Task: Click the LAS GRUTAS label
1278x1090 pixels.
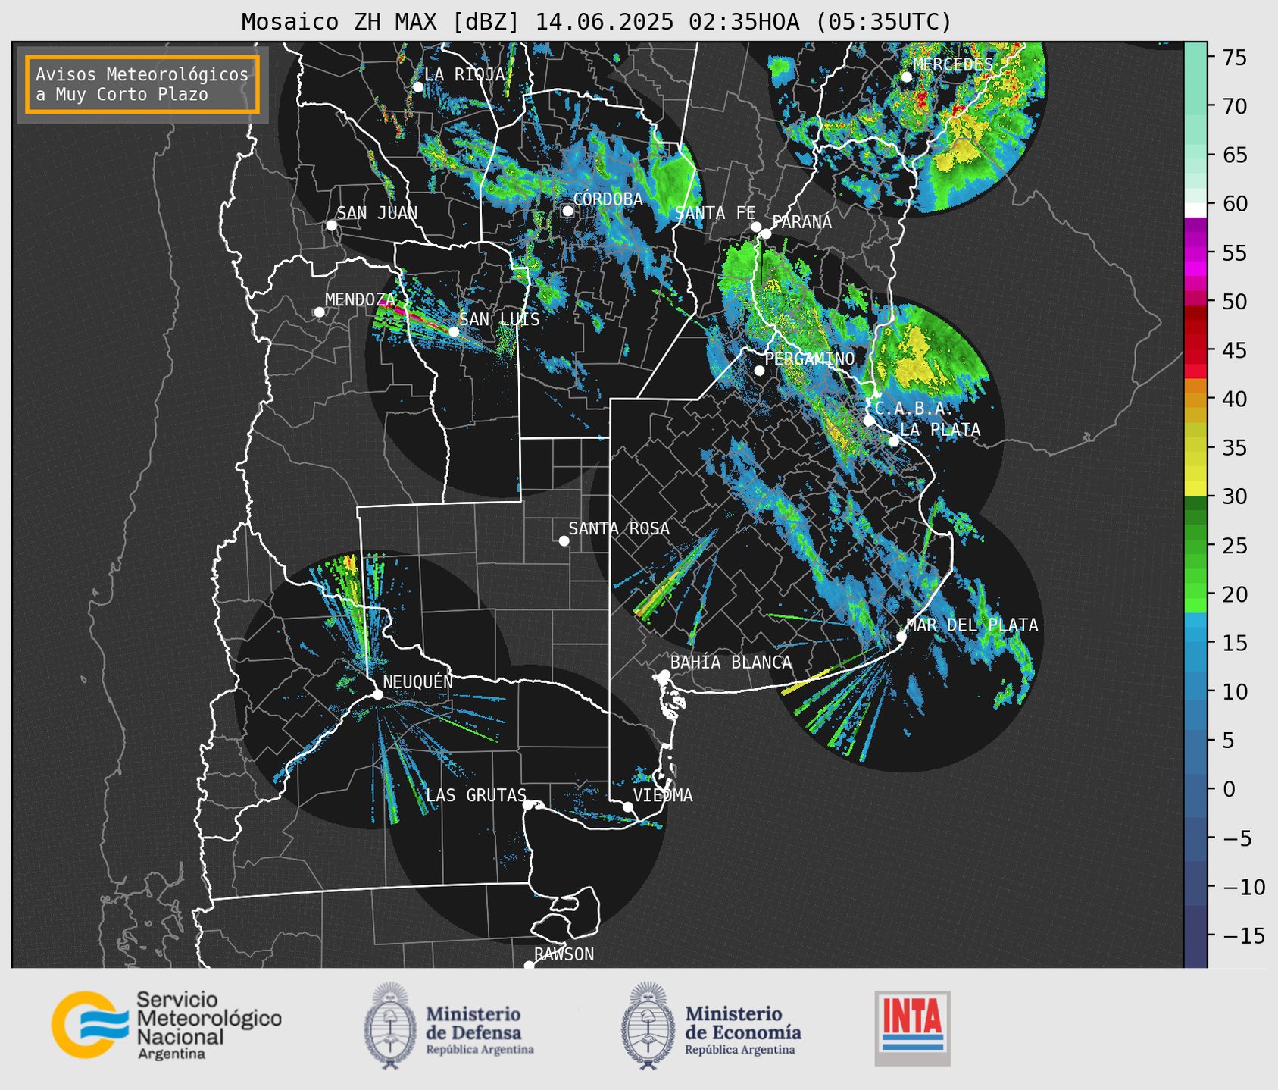Action: tap(476, 795)
